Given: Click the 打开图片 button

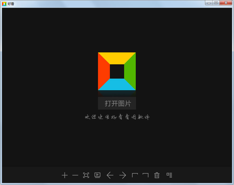Looking at the screenshot, I should pyautogui.click(x=117, y=103).
